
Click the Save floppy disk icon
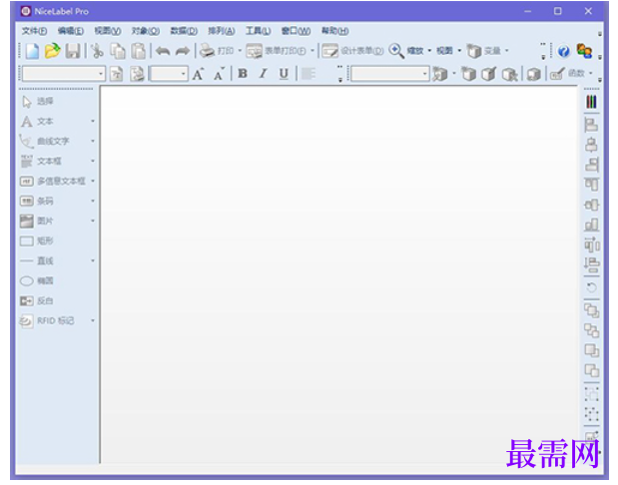coord(73,51)
